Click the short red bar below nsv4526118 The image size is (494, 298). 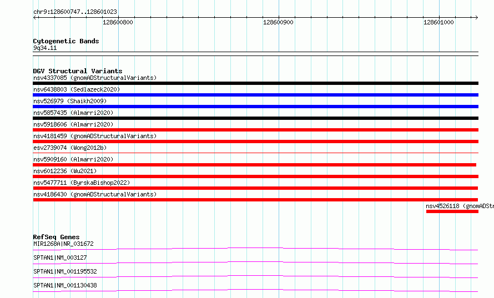(452, 211)
